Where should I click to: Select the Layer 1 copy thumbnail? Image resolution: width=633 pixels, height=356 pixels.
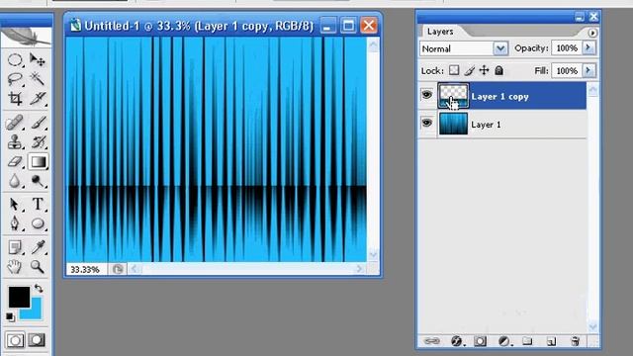click(453, 96)
